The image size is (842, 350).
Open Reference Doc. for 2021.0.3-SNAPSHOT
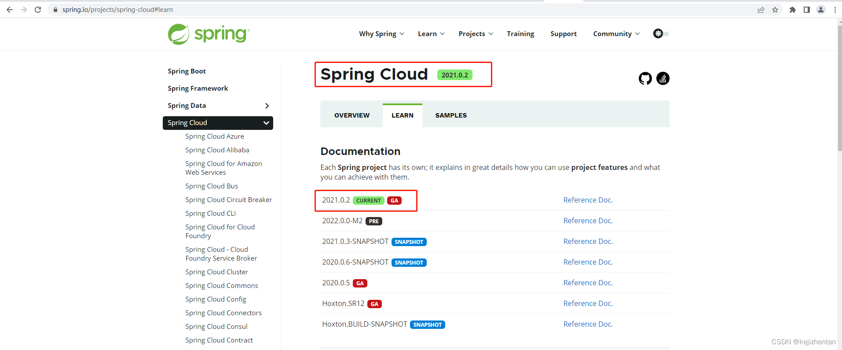(588, 241)
